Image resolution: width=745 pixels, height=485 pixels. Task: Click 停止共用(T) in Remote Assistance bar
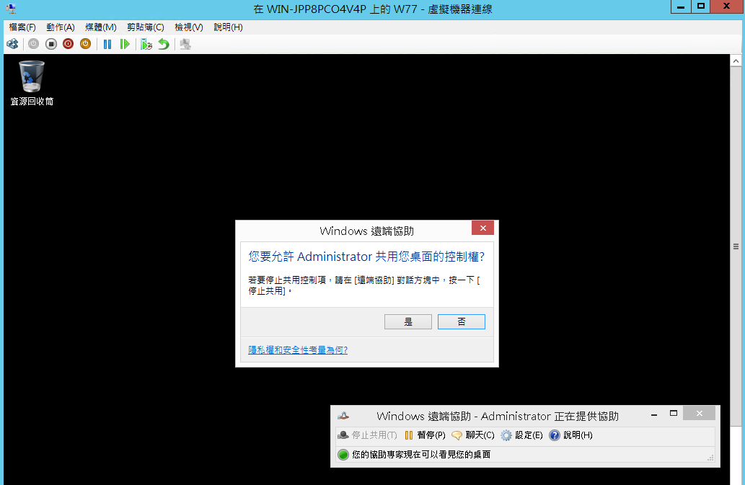click(x=367, y=435)
